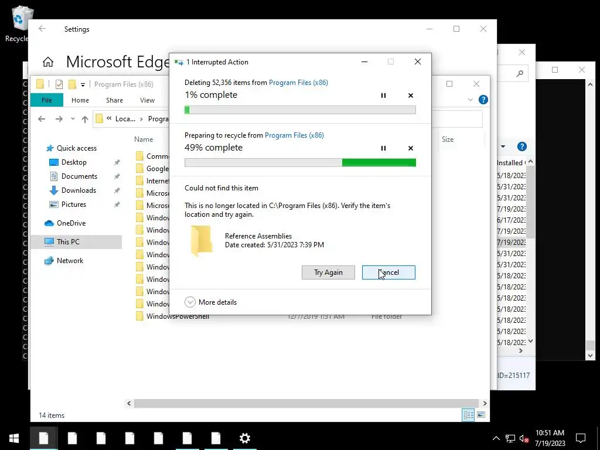Open the Recycle Bin desktop icon
This screenshot has height=450, width=600.
18,23
